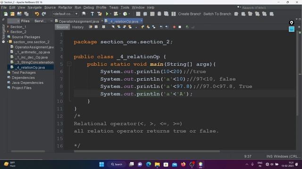Click the editor horizontal scrollbar
The image size is (302, 169).
point(147,151)
